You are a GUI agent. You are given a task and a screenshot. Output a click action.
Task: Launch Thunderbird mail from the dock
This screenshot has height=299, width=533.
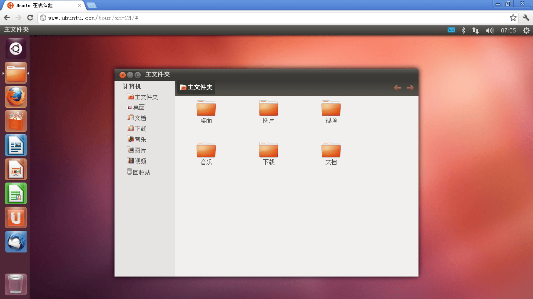(16, 242)
